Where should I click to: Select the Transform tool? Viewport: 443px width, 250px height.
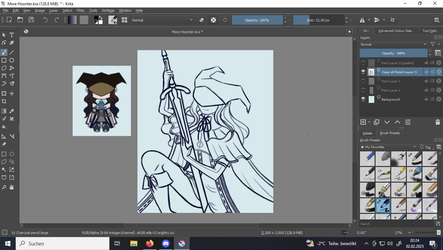[x=4, y=93]
